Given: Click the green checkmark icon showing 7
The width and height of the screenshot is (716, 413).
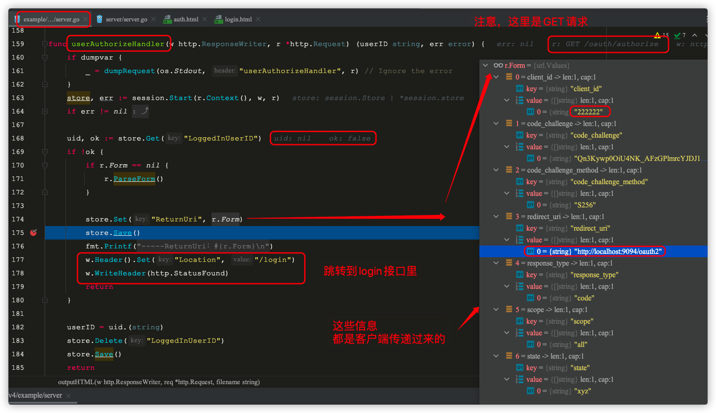Looking at the screenshot, I should pyautogui.click(x=677, y=35).
